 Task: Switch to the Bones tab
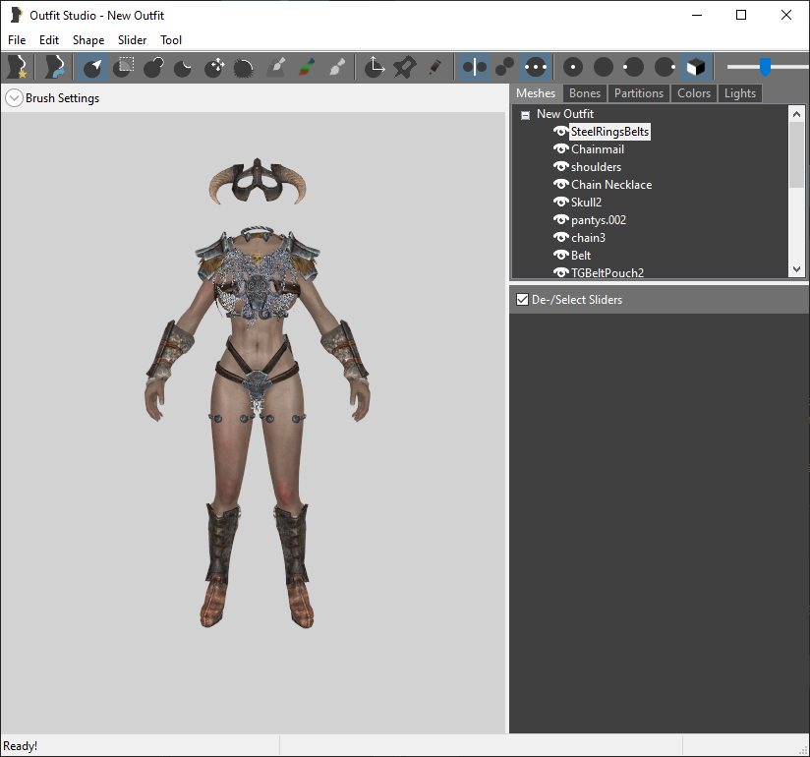click(x=585, y=93)
